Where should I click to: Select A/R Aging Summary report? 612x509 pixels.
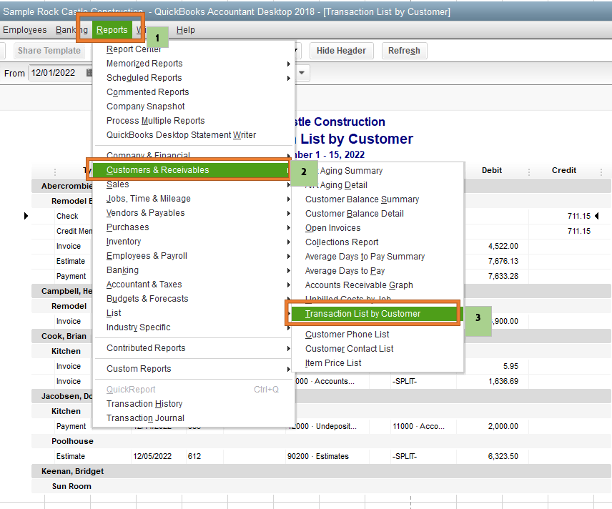(377, 171)
